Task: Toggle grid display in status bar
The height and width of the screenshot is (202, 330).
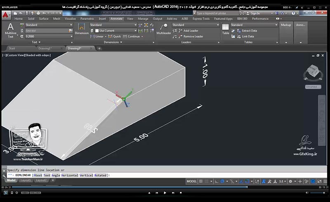Action: pos(201,181)
